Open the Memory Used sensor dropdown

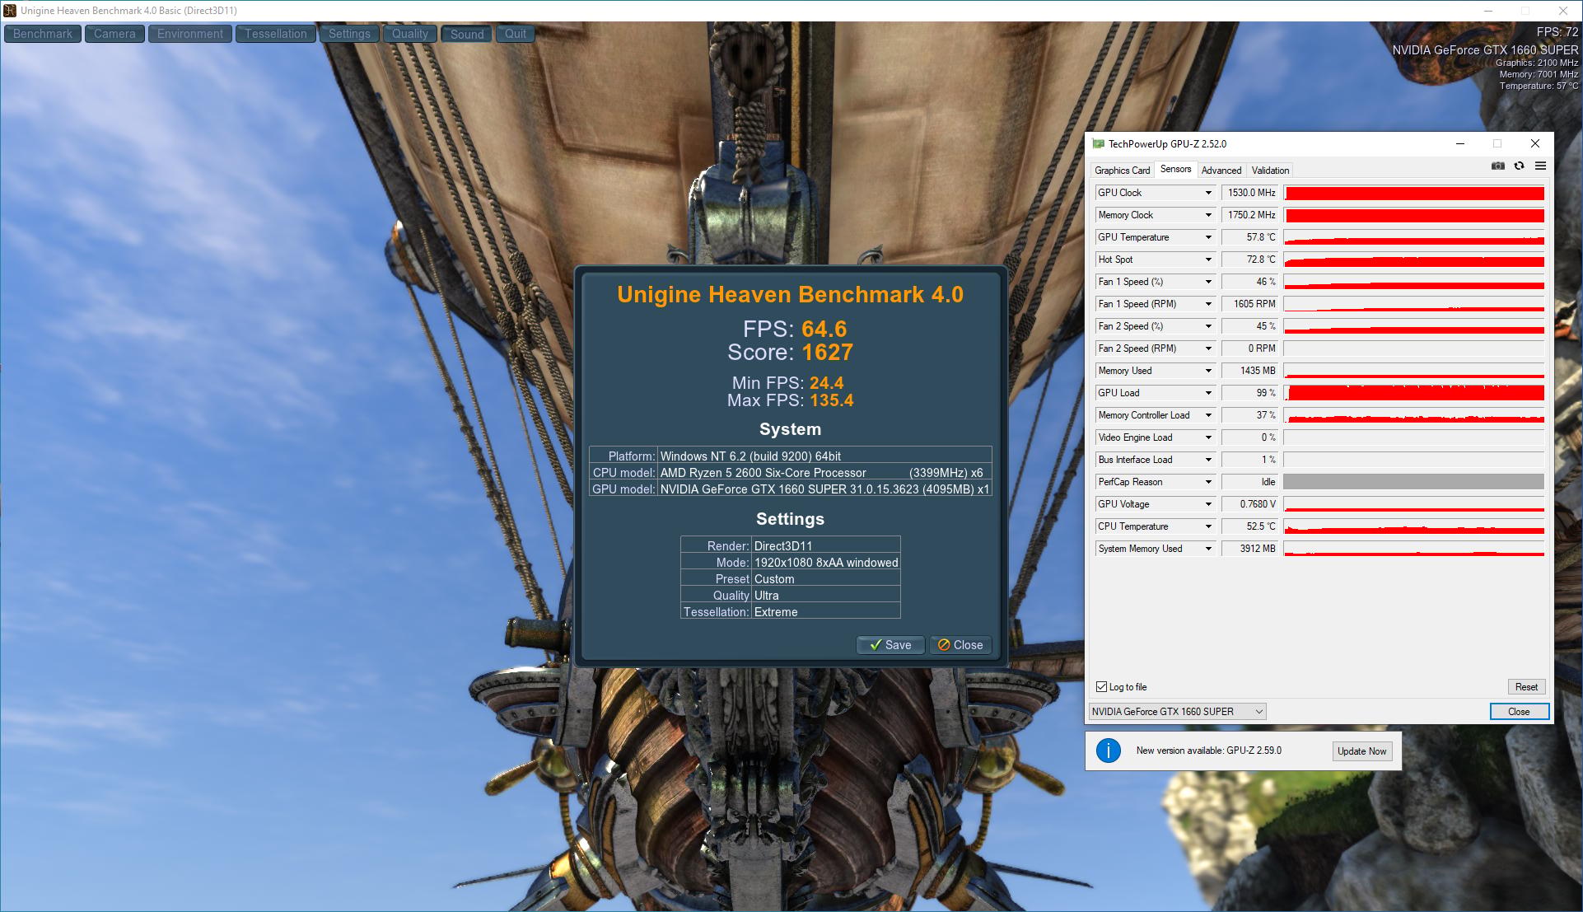(1208, 371)
